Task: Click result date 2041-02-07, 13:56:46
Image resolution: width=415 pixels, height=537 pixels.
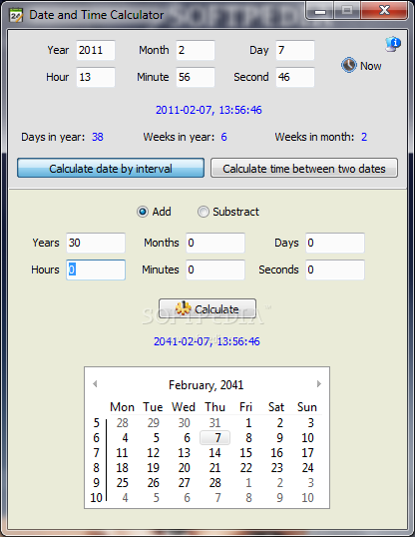Action: 207,341
